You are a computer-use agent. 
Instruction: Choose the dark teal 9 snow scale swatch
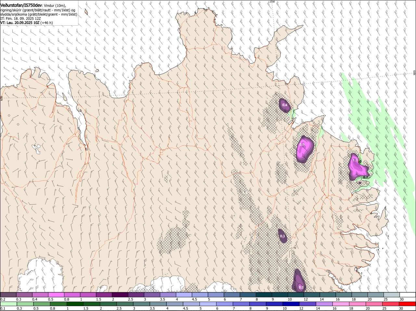coord(279,295)
